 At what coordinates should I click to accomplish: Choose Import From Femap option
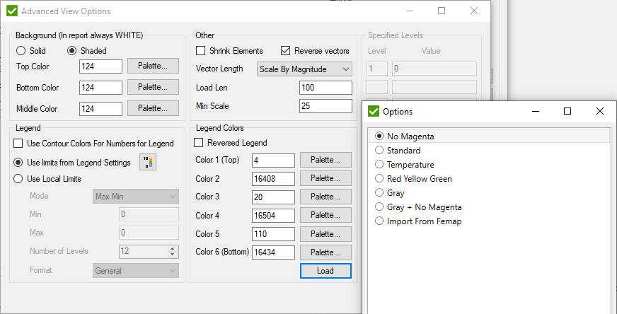tap(379, 221)
